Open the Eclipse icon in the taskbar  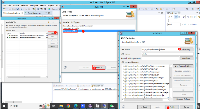coord(90,106)
